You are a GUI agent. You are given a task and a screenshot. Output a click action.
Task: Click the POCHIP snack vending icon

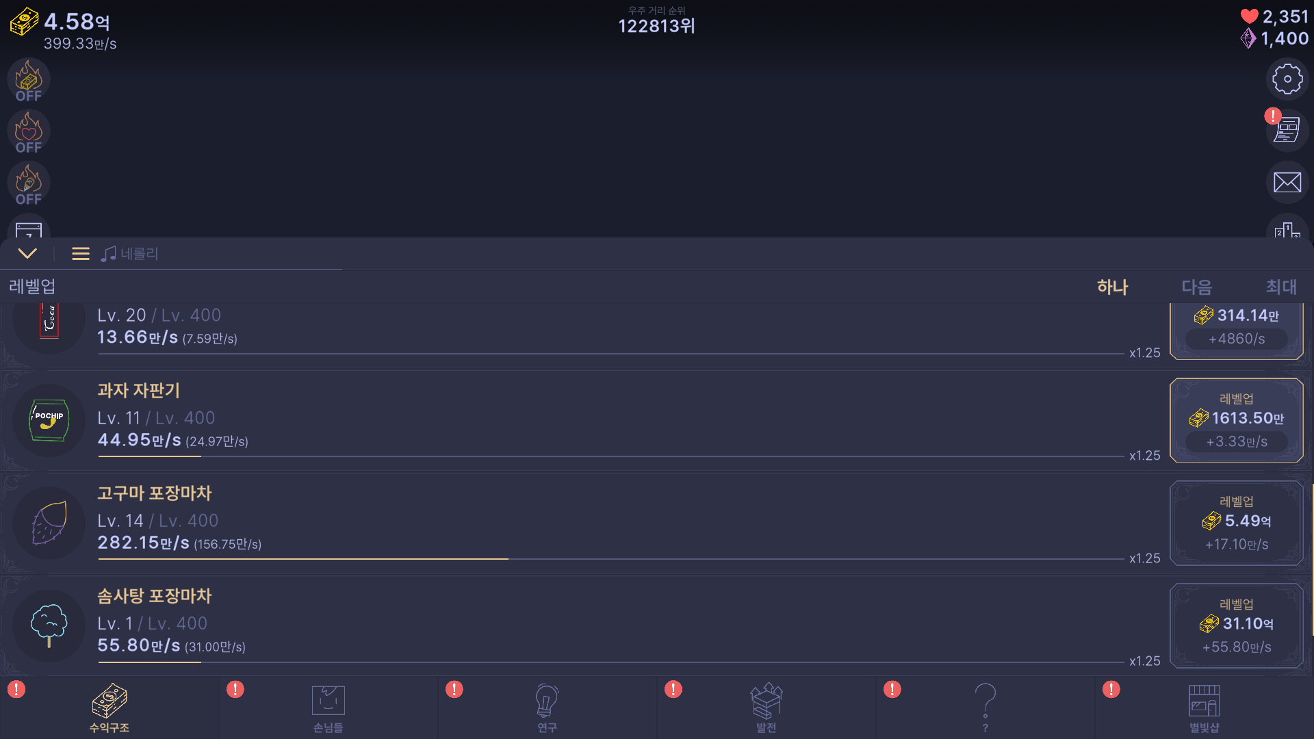point(49,420)
